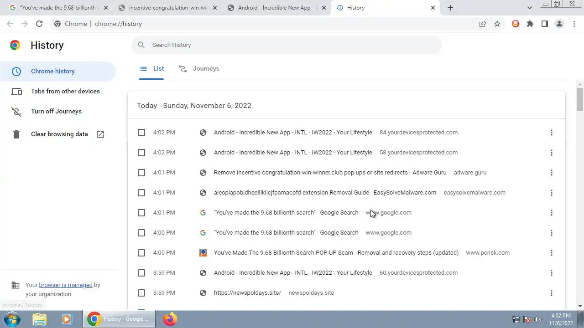The width and height of the screenshot is (584, 328).
Task: Open the 'browser is managed' link
Action: click(66, 285)
